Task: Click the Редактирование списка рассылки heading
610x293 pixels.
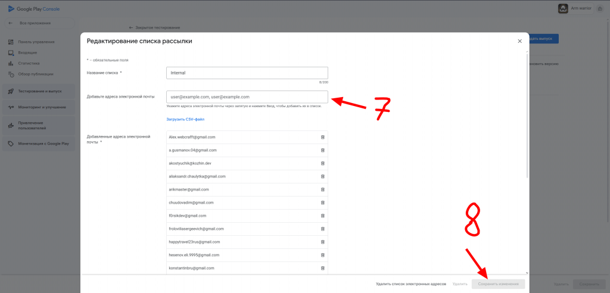Action: click(139, 41)
